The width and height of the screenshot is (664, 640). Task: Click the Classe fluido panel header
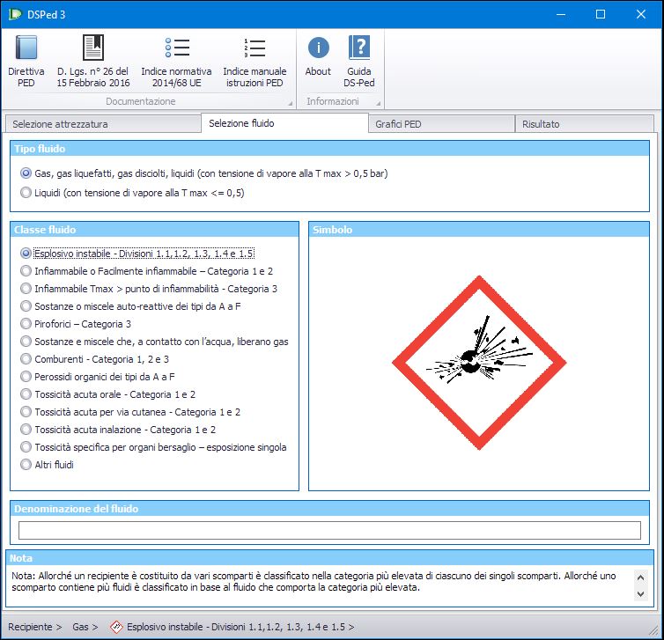[x=155, y=230]
